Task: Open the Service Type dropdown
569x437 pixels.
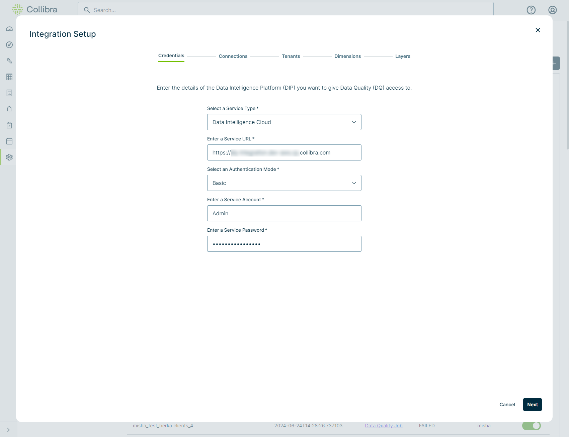Action: point(284,122)
